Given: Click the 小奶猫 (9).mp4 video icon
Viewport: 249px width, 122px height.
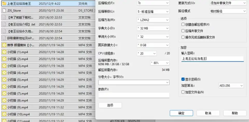Looking at the screenshot, I should click(x=4, y=107).
